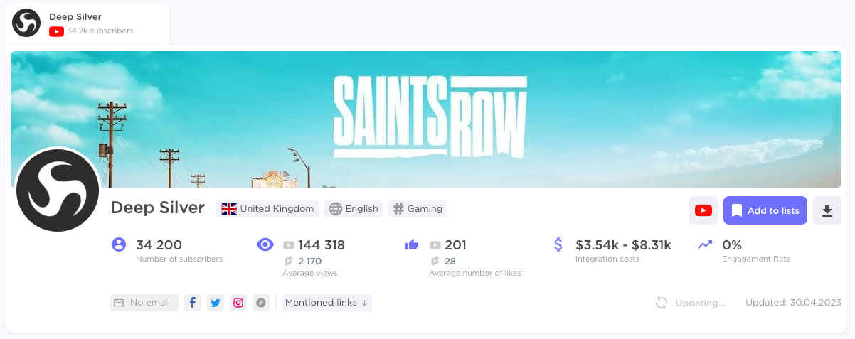Viewport: 855px width, 339px height.
Task: Expand the Mentioned links dropdown
Action: pos(326,303)
